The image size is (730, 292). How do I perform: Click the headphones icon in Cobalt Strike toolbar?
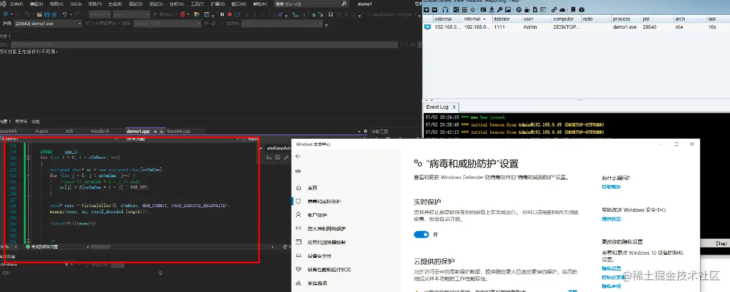pos(446,9)
